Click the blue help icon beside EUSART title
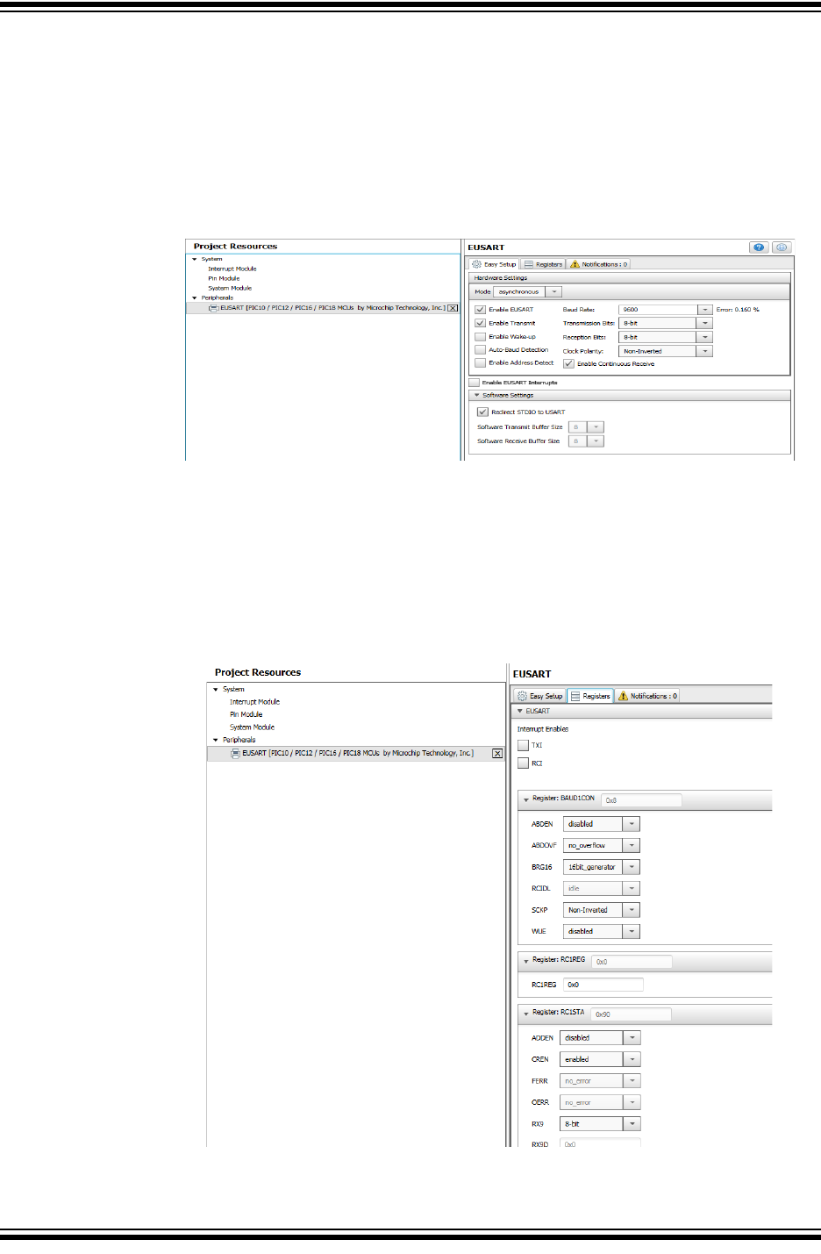Screen dimensions: 821x1254 [x=759, y=247]
